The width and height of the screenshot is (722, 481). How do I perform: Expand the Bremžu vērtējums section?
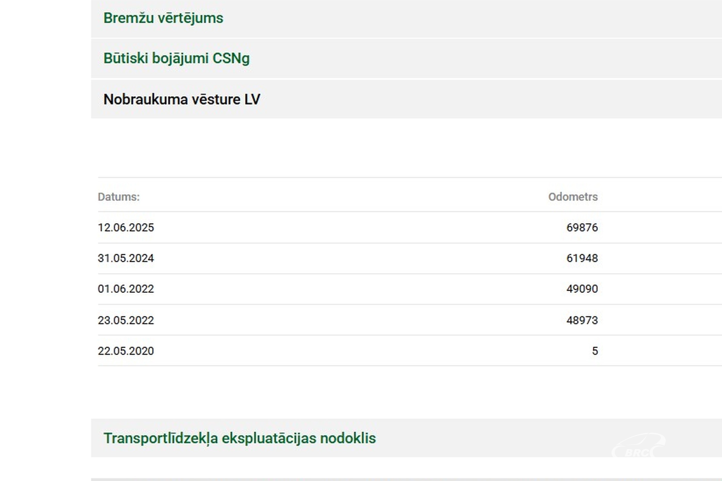click(163, 18)
